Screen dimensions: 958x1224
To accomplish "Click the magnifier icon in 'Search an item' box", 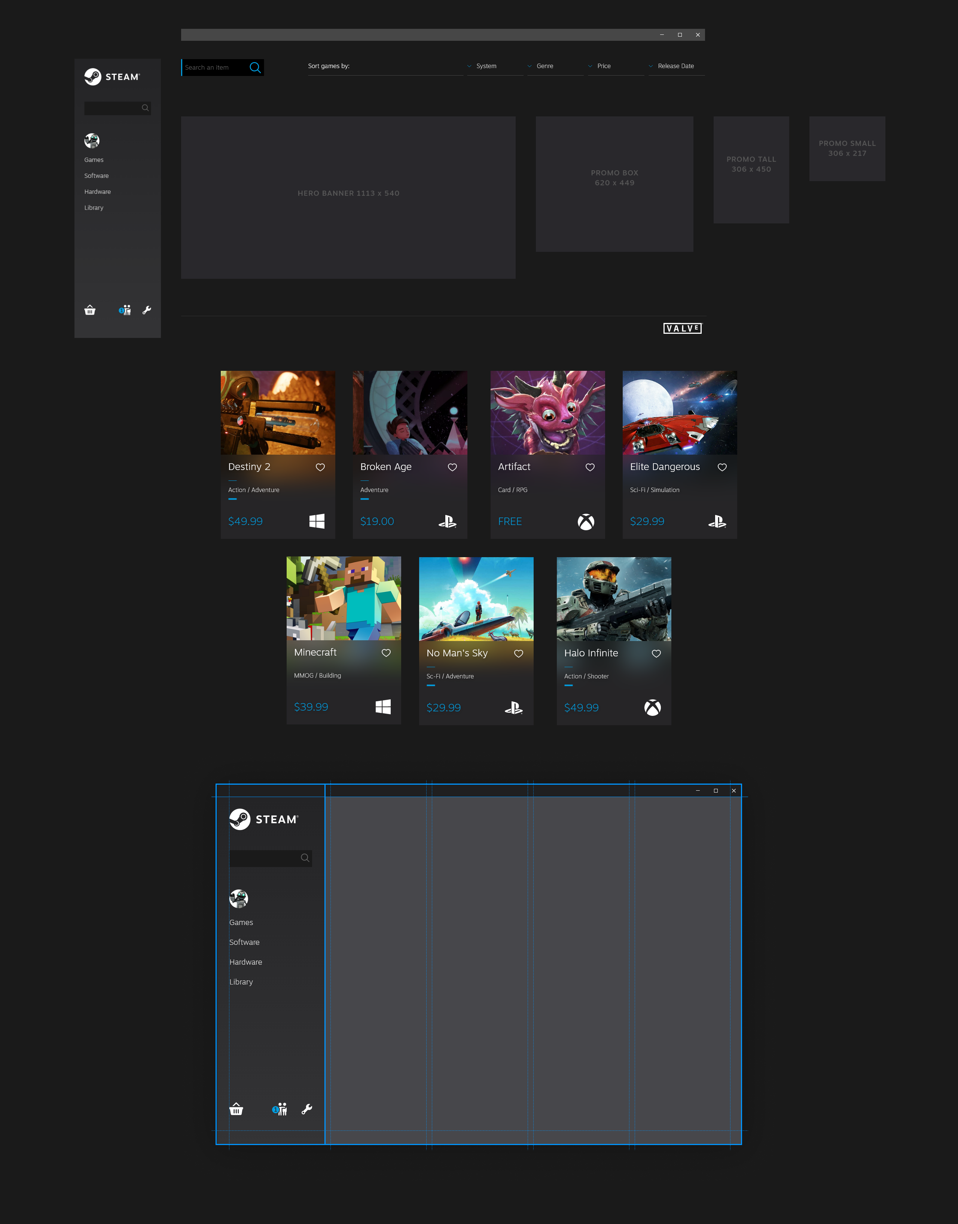I will 255,68.
